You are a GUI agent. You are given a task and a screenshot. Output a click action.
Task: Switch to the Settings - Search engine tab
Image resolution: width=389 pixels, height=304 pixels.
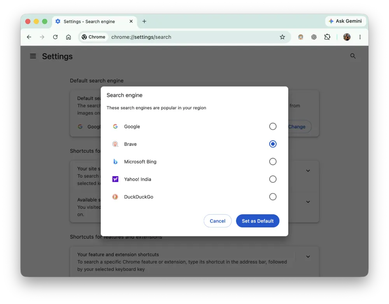95,21
